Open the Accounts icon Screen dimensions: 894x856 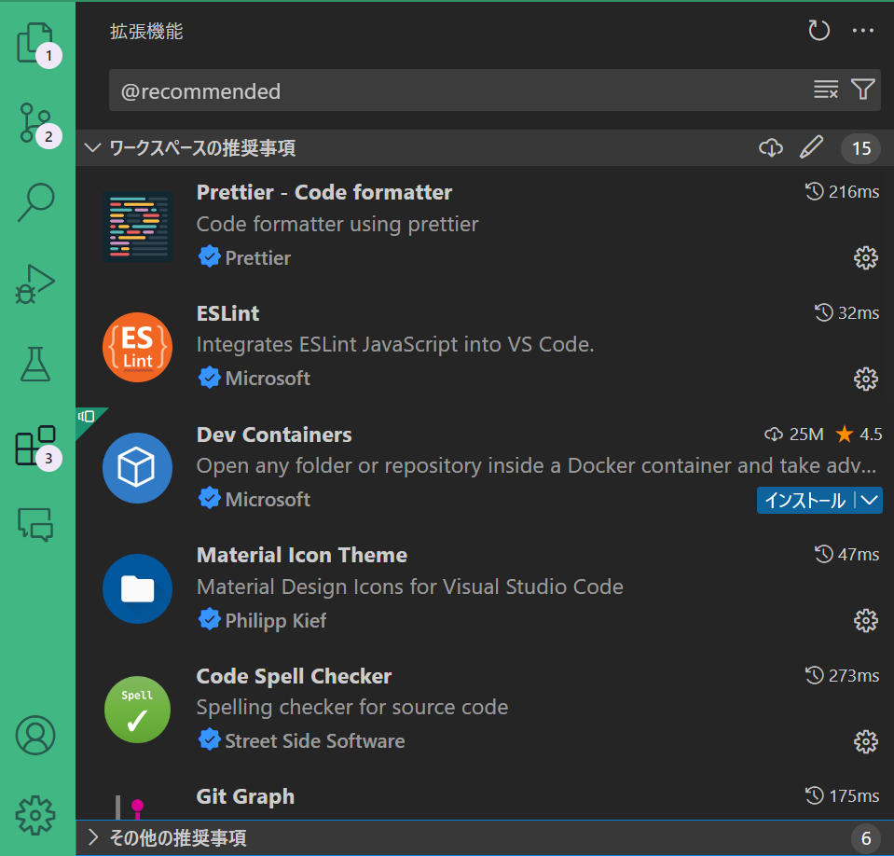point(35,736)
